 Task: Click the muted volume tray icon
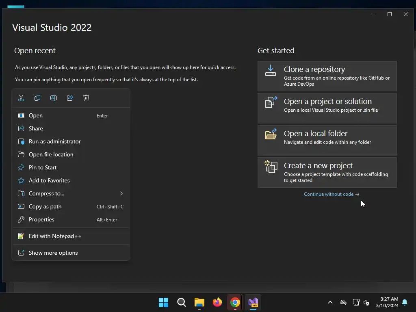tap(366, 302)
